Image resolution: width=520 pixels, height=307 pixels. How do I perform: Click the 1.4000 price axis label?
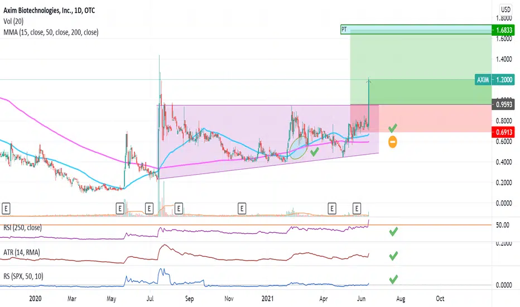504,59
